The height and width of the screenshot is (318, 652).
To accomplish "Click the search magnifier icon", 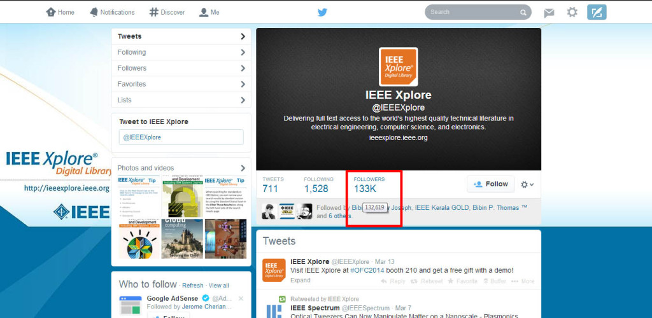I will pos(523,13).
